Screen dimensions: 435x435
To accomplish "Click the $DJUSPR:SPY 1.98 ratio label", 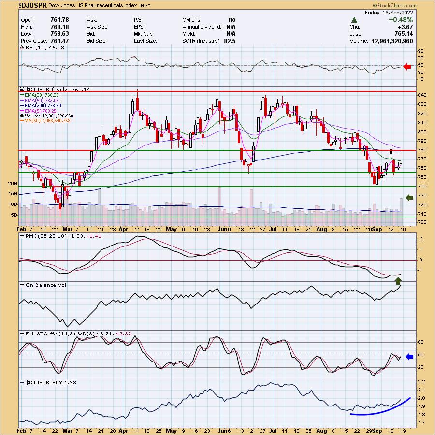I will 51,383.
